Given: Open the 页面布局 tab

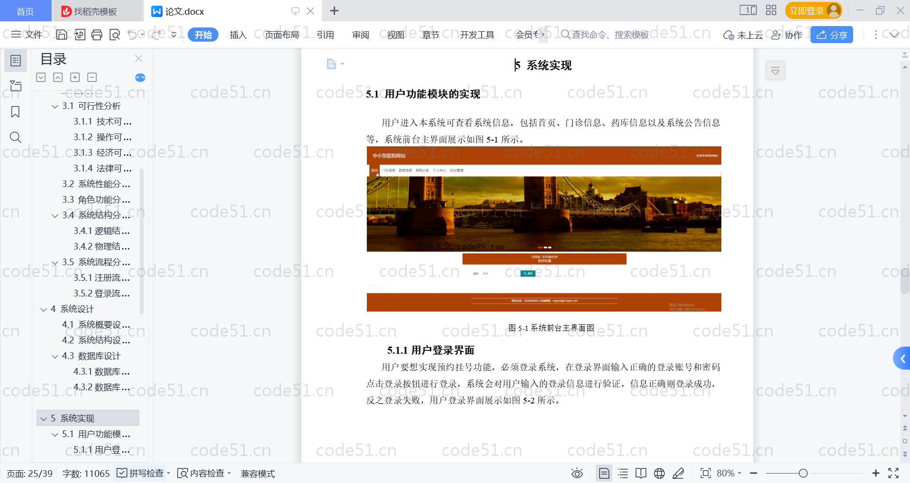Looking at the screenshot, I should click(282, 35).
